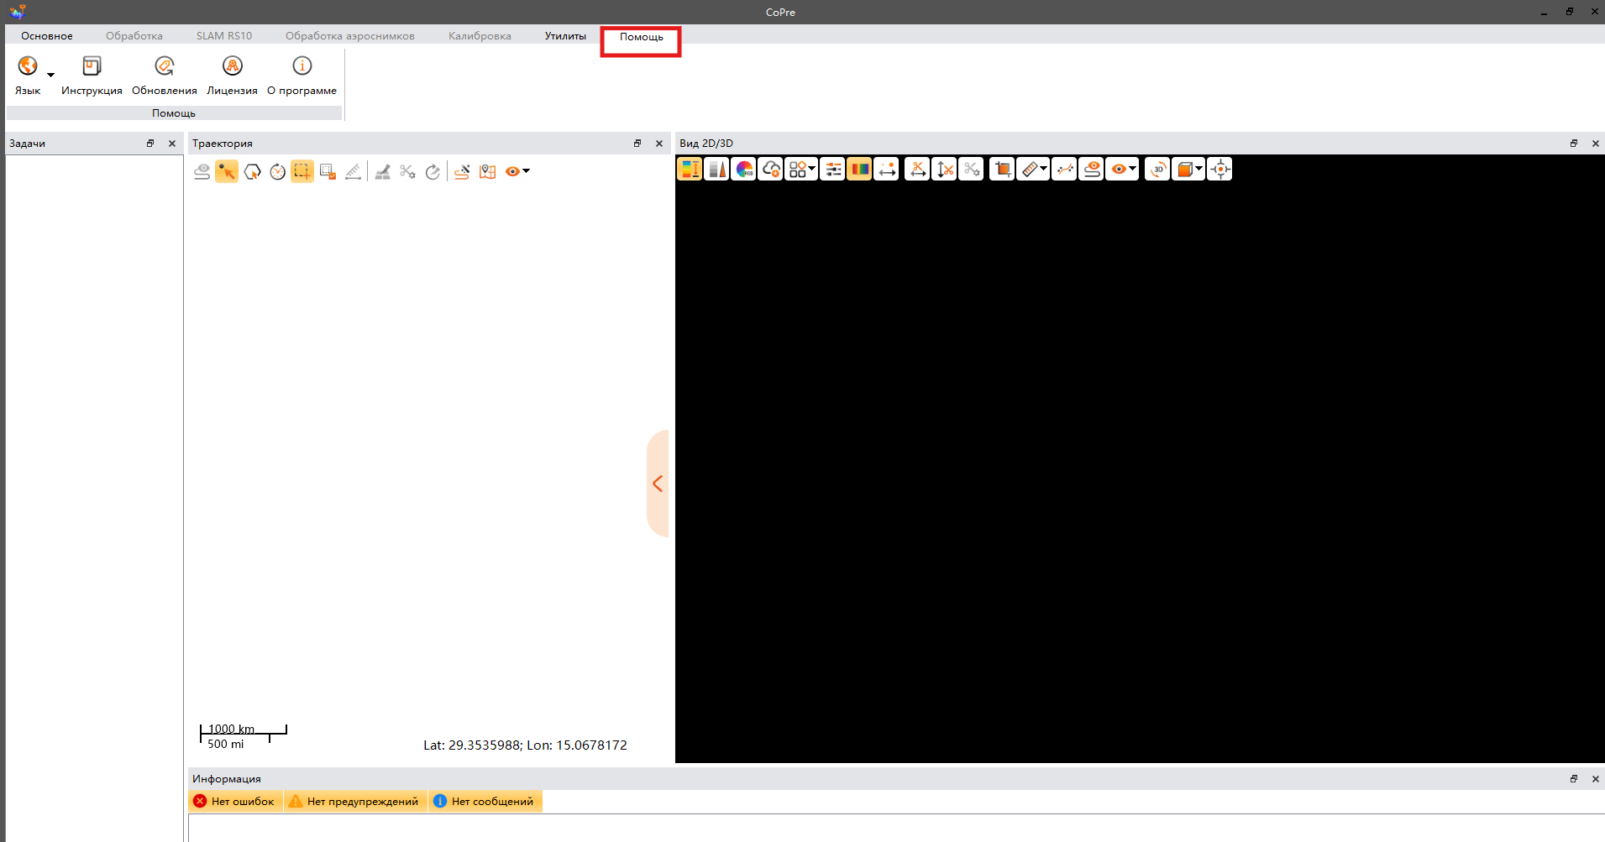Filter by Нет предупреждений warnings button

coord(354,802)
